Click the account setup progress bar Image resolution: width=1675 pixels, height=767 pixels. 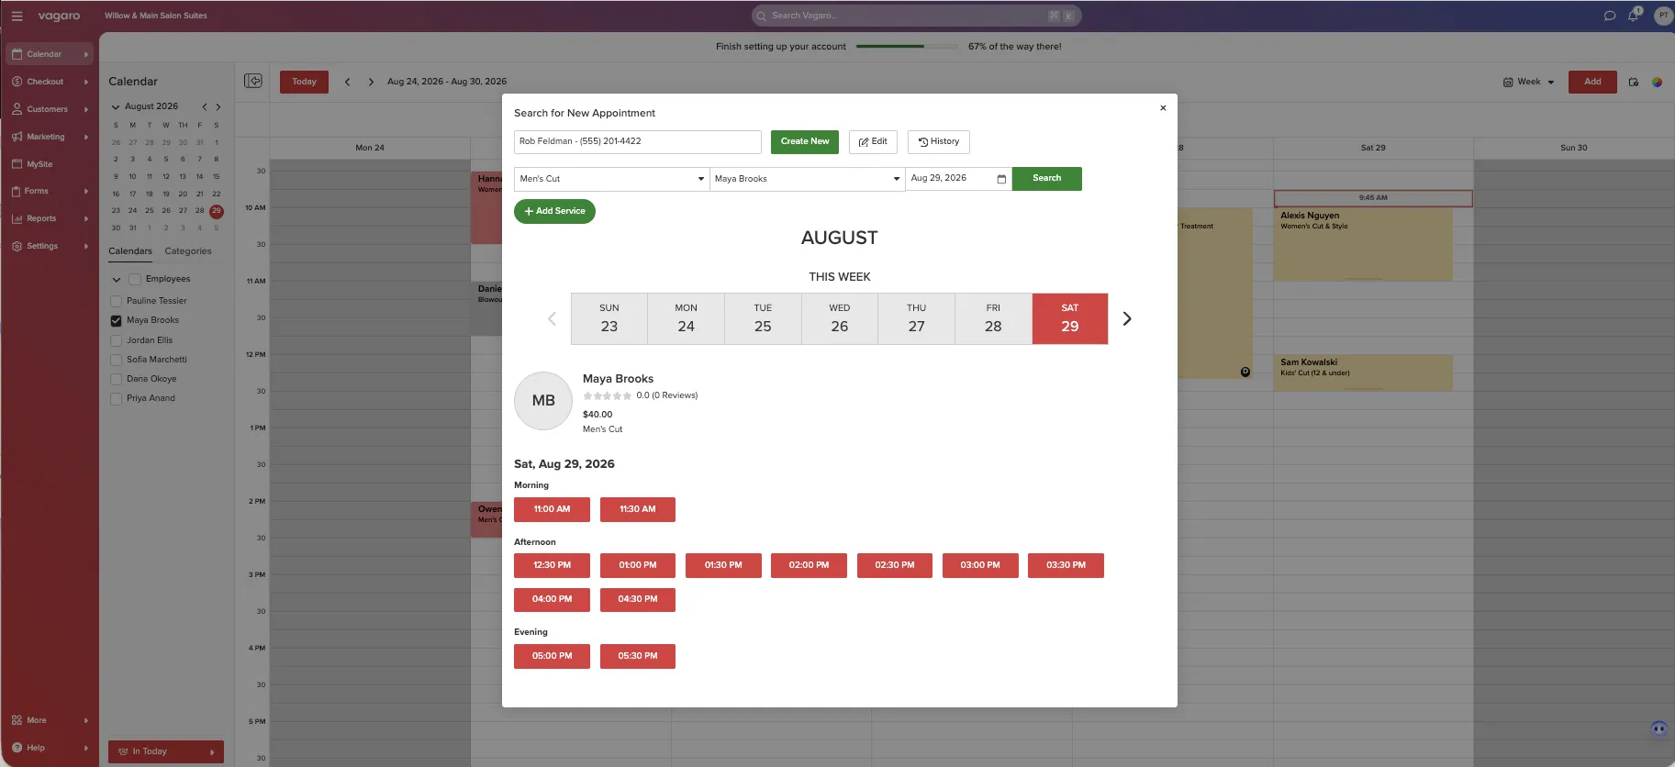(907, 46)
